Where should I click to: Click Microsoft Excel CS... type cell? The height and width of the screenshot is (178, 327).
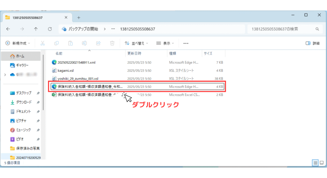[184, 95]
